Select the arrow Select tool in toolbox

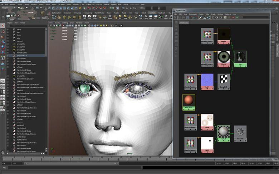pyautogui.click(x=3, y=26)
